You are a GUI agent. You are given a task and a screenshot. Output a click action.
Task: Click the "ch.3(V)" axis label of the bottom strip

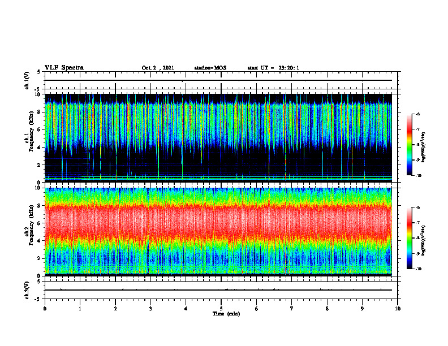[27, 290]
